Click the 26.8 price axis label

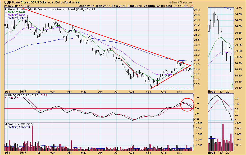(197, 10)
